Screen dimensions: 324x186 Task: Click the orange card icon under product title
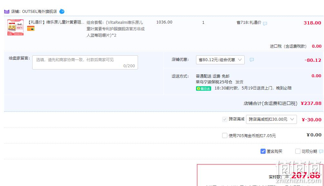coord(31,28)
